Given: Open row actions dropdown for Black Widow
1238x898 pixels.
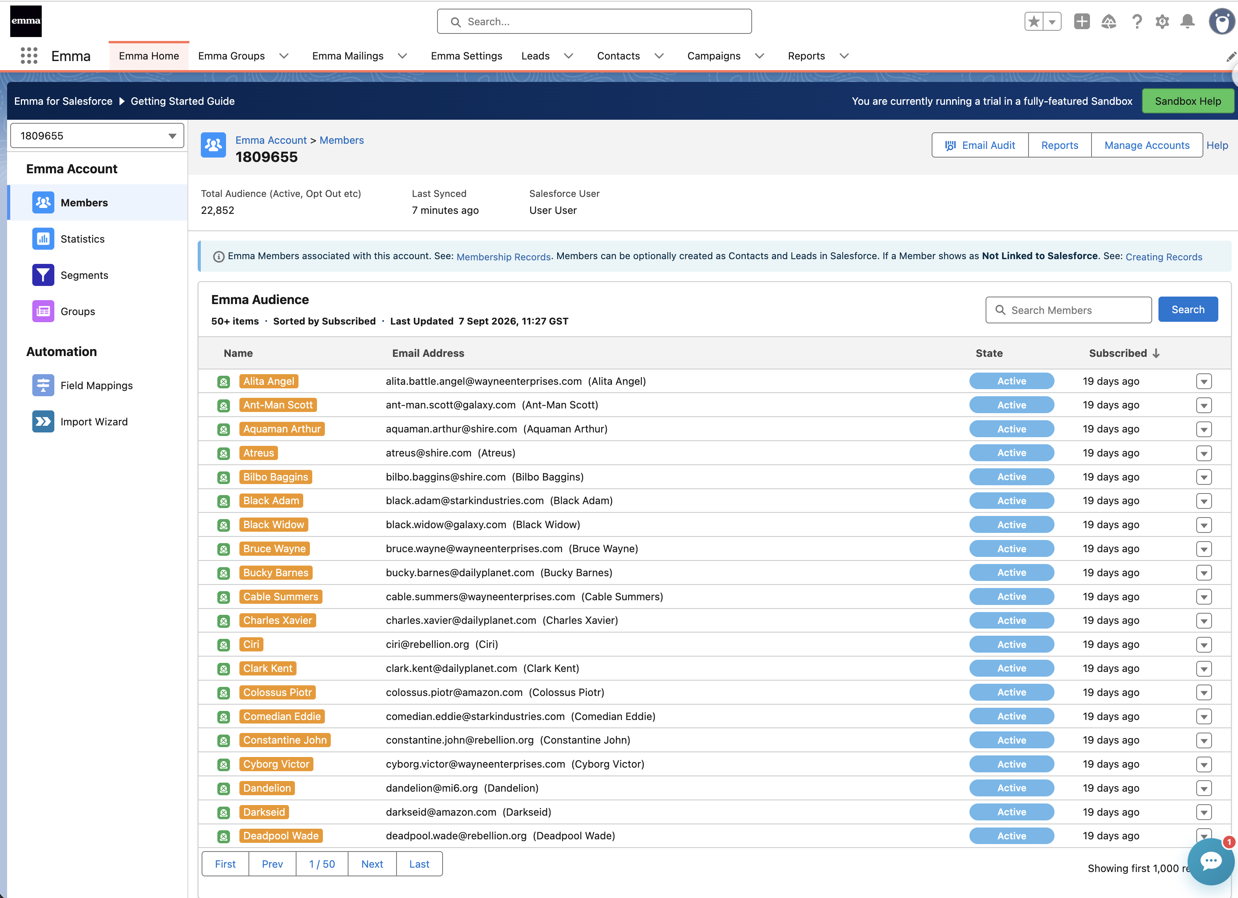Looking at the screenshot, I should 1204,525.
